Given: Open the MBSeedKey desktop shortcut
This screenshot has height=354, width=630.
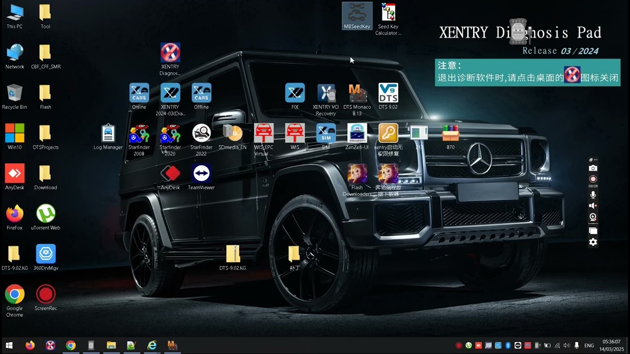Looking at the screenshot, I should pos(357,16).
